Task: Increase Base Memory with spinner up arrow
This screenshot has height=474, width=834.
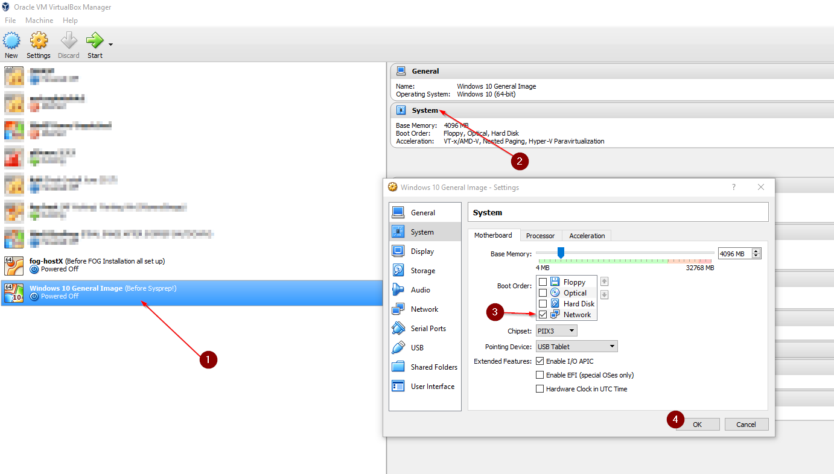Action: [756, 251]
